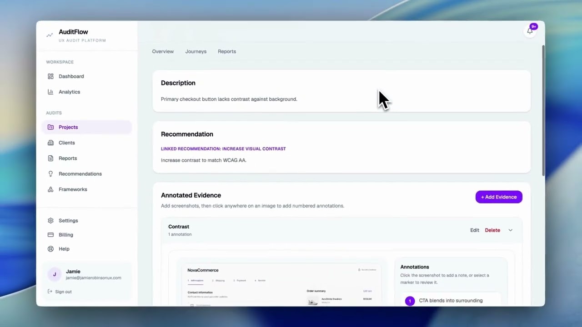Viewport: 582px width, 327px height.
Task: Open Dashboard via its sidebar grid icon
Action: click(x=50, y=76)
